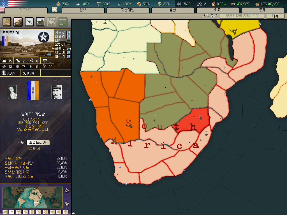Click the 남아프리카연방 country name
The height and width of the screenshot is (215, 287).
pos(33,114)
